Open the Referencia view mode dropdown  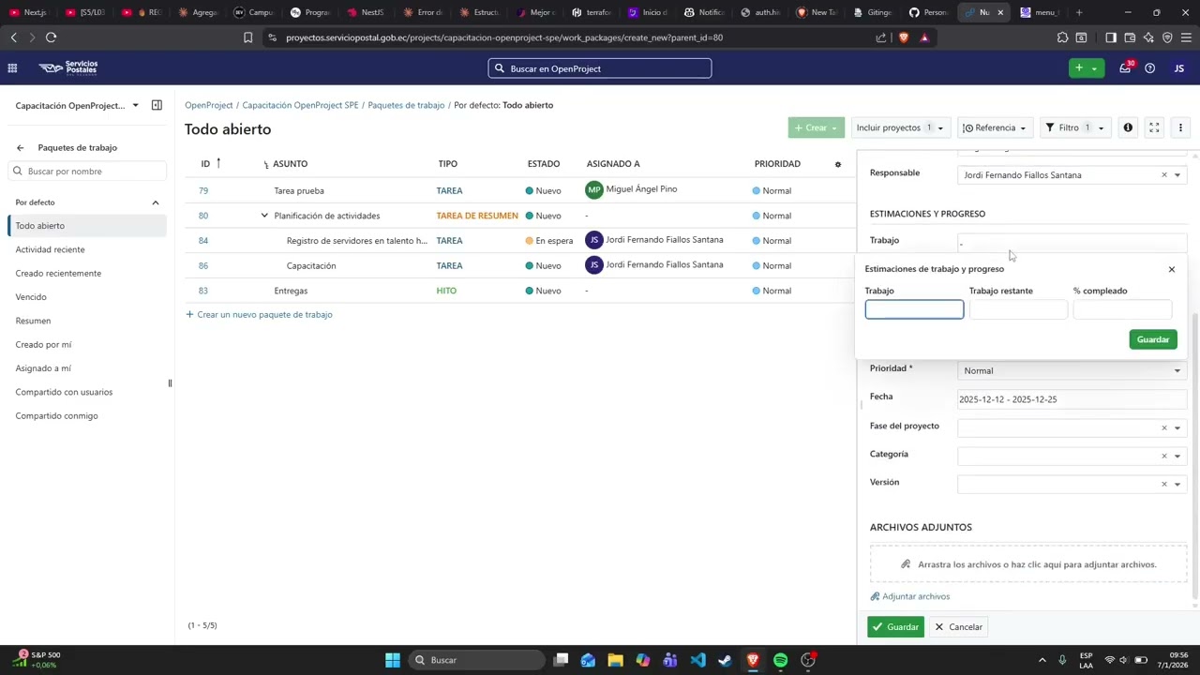click(994, 127)
